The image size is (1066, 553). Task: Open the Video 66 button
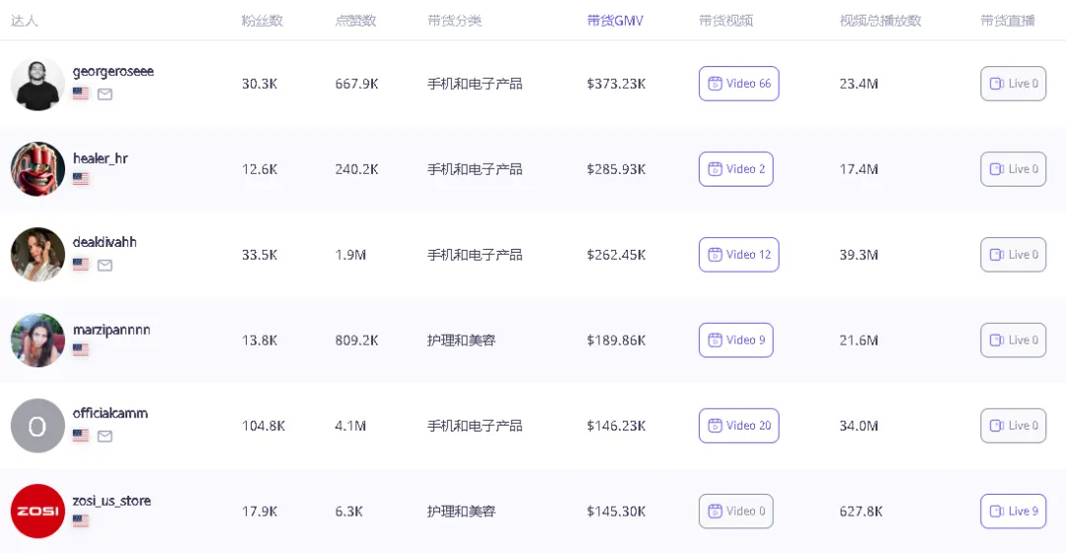coord(738,84)
